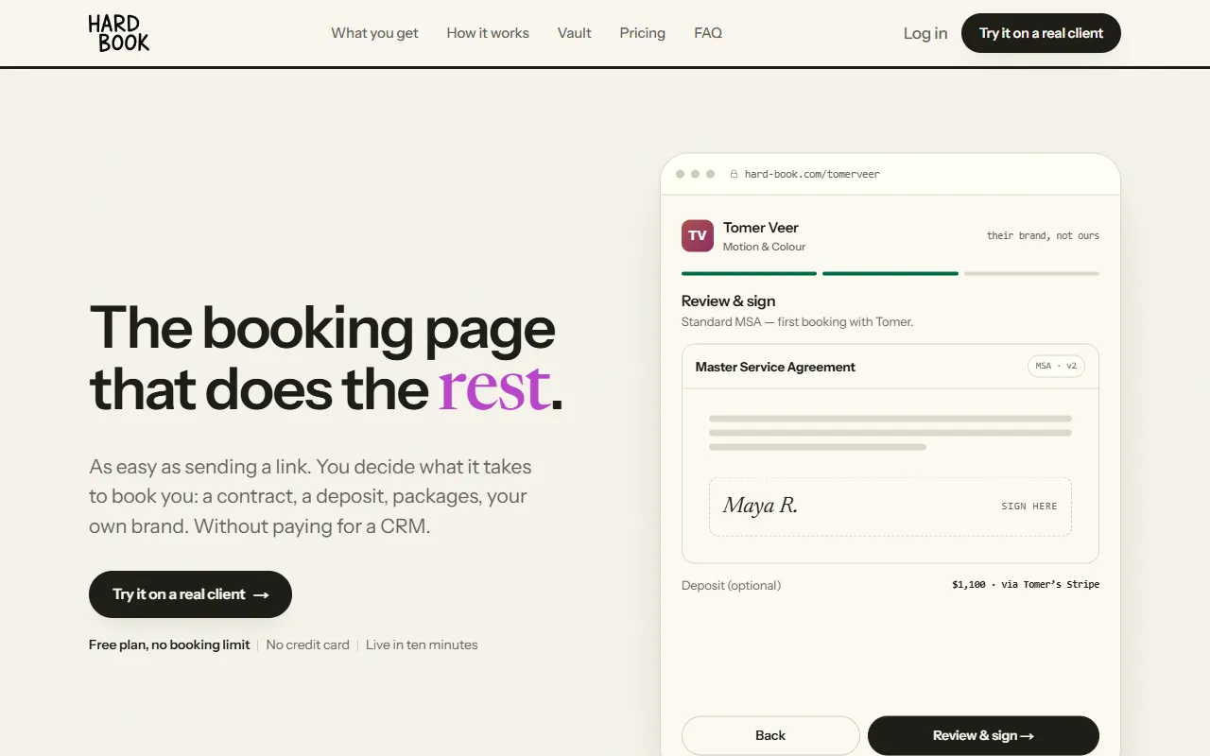This screenshot has height=756, width=1210.
Task: Click the TV avatar badge
Action: tap(698, 235)
